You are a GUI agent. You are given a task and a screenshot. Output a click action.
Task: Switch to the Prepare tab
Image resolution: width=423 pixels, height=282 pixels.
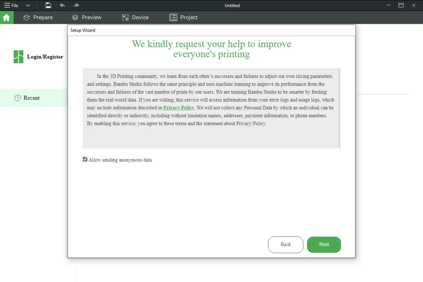point(38,18)
